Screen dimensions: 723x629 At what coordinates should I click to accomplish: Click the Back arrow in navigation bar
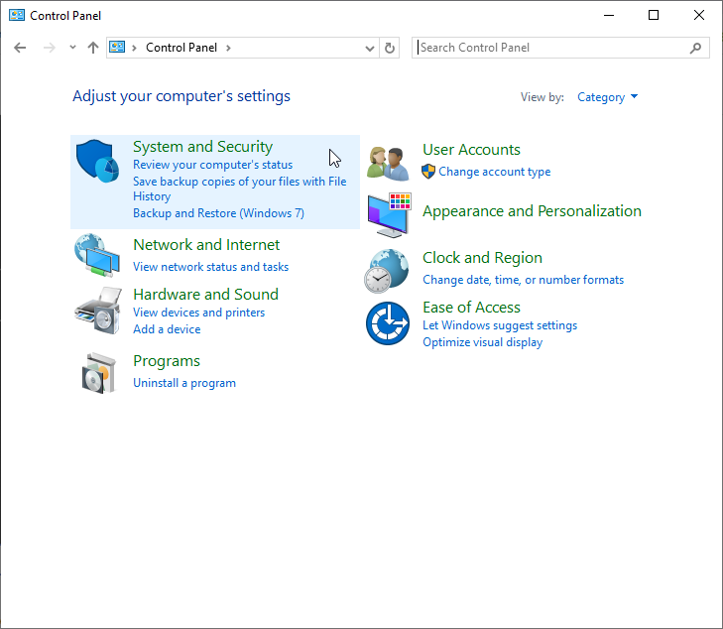(x=20, y=48)
